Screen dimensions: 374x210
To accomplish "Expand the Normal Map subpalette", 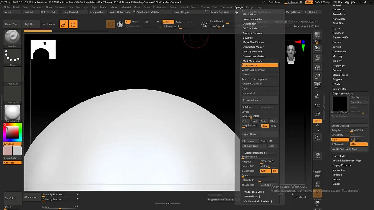I will click(x=339, y=156).
